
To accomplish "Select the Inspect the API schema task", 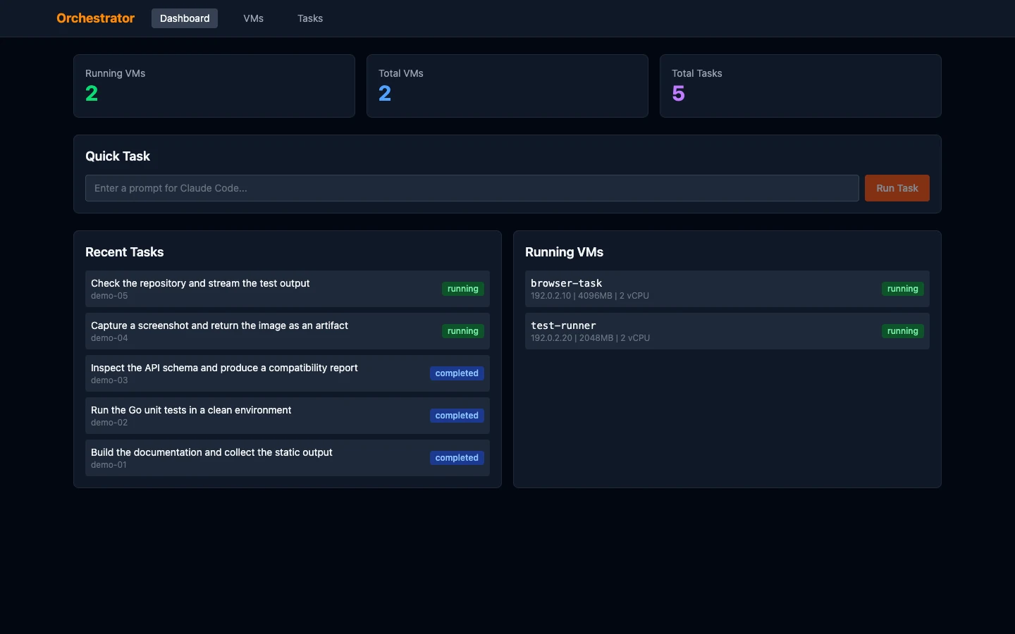I will click(288, 373).
